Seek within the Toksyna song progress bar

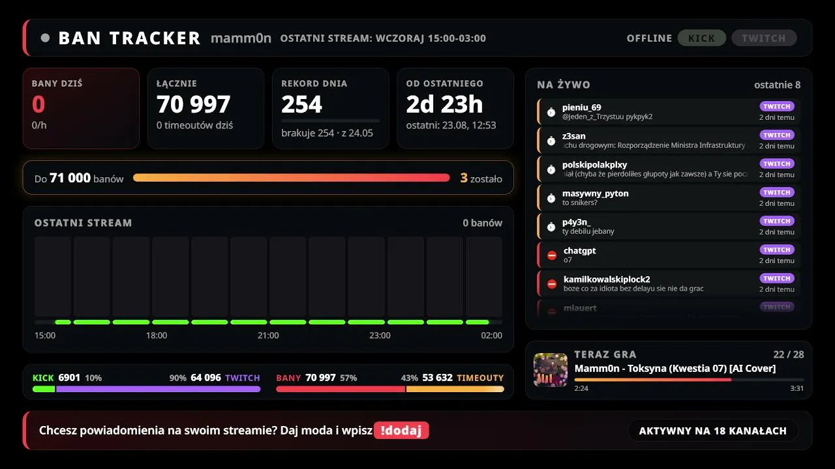[x=689, y=380]
